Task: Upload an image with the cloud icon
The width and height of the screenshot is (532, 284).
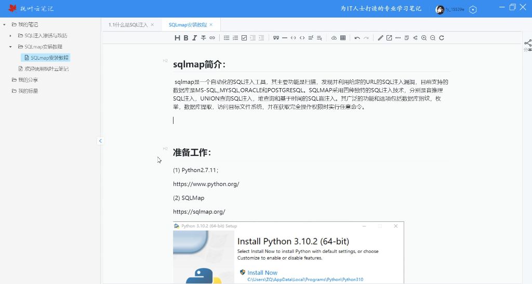Action: tap(334, 38)
